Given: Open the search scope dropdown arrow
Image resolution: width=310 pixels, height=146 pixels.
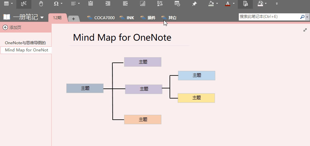Looking at the screenshot, I should point(307,17).
